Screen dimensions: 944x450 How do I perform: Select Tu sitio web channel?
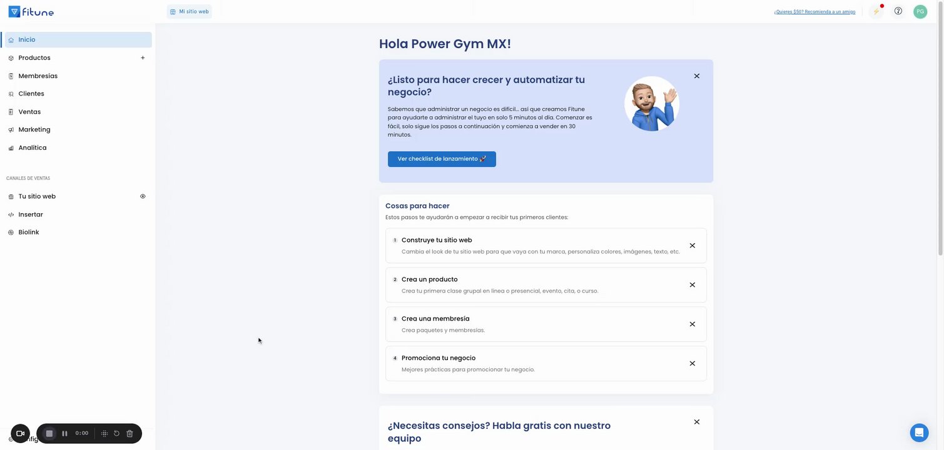(37, 196)
